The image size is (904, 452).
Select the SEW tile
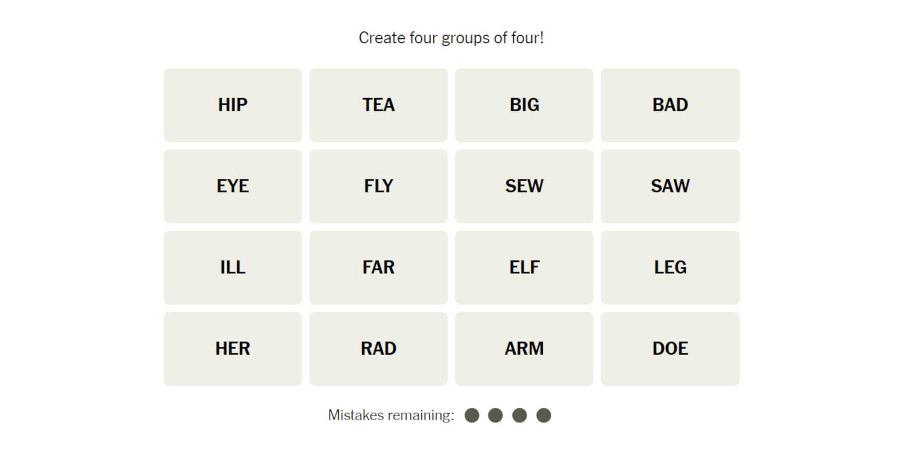[x=524, y=186]
